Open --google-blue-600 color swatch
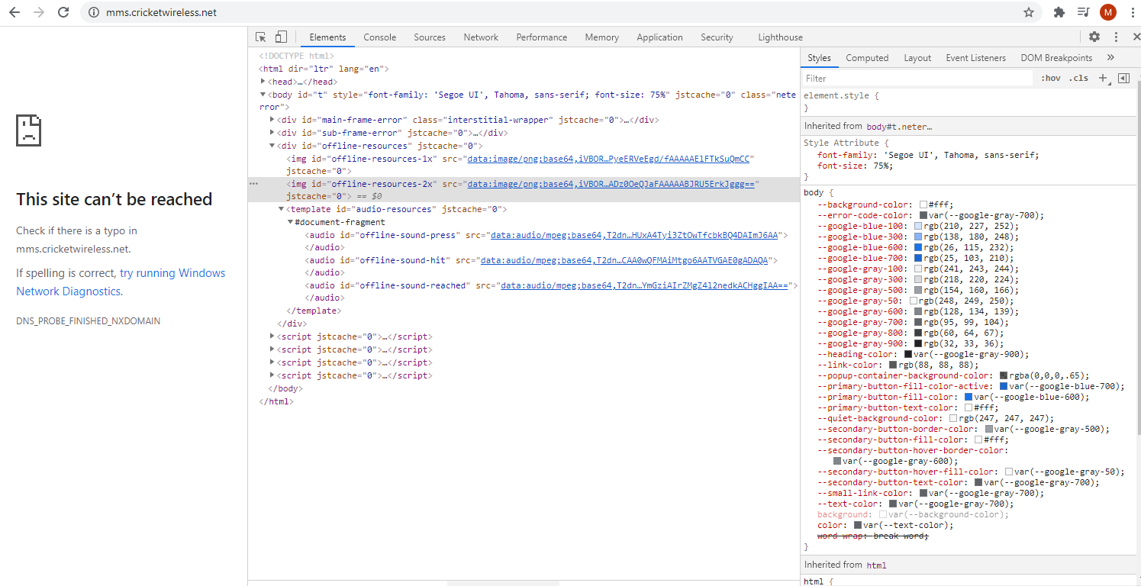The height and width of the screenshot is (586, 1141). [x=918, y=247]
